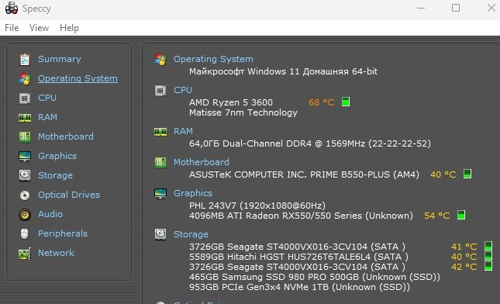Click ATI Radeon RX550/550 Series text

pyautogui.click(x=301, y=216)
